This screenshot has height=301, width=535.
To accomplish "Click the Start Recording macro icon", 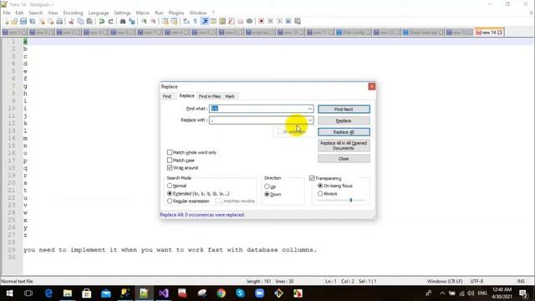I will point(261,21).
